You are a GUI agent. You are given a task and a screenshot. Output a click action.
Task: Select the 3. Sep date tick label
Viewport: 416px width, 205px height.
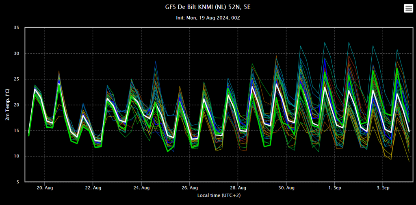[x=383, y=188]
